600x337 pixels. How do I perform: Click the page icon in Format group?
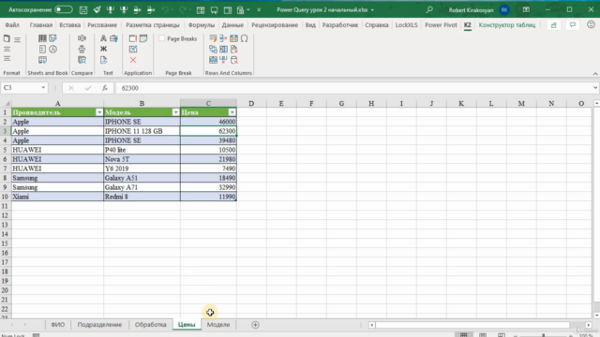(7, 38)
